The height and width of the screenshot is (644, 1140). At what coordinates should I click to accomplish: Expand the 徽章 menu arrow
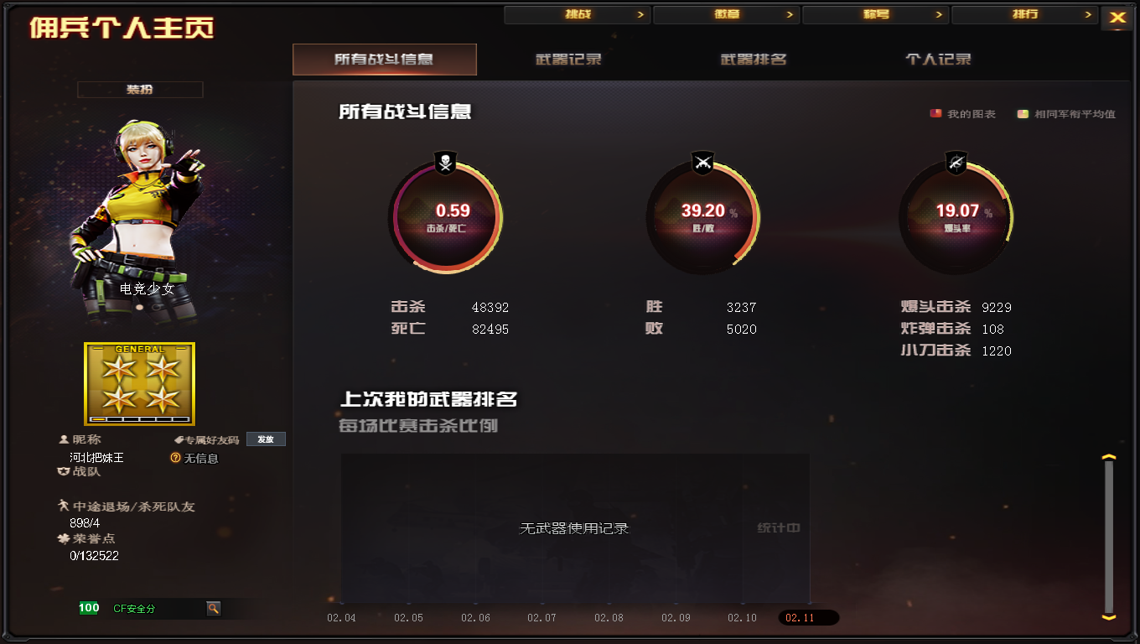coord(790,15)
